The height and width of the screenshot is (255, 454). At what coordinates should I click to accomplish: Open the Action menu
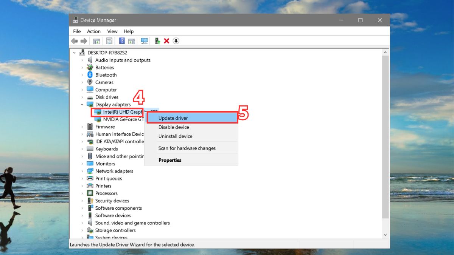pos(94,31)
